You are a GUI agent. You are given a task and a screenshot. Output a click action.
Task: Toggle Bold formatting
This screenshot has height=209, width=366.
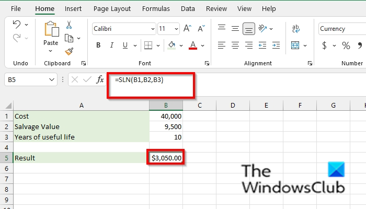tap(98, 45)
